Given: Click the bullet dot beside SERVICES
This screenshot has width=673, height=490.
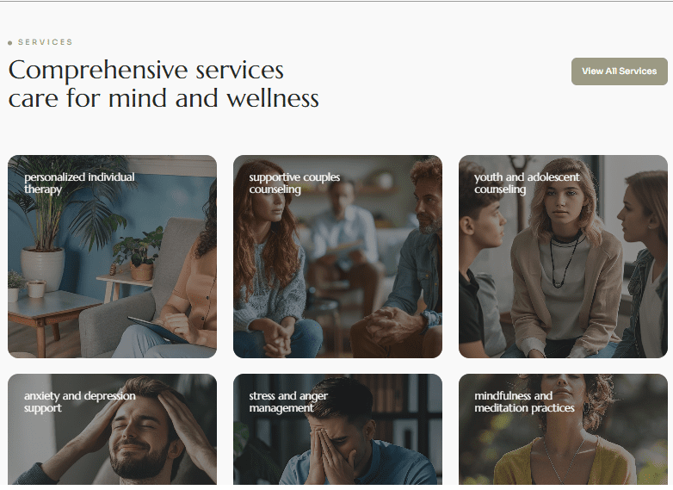Looking at the screenshot, I should point(9,42).
